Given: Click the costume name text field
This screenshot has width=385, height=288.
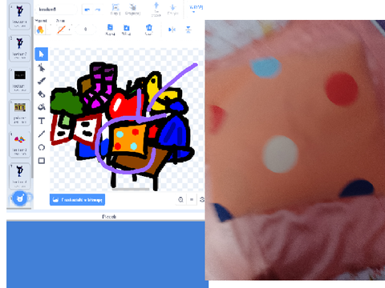Looking at the screenshot, I should click(56, 10).
